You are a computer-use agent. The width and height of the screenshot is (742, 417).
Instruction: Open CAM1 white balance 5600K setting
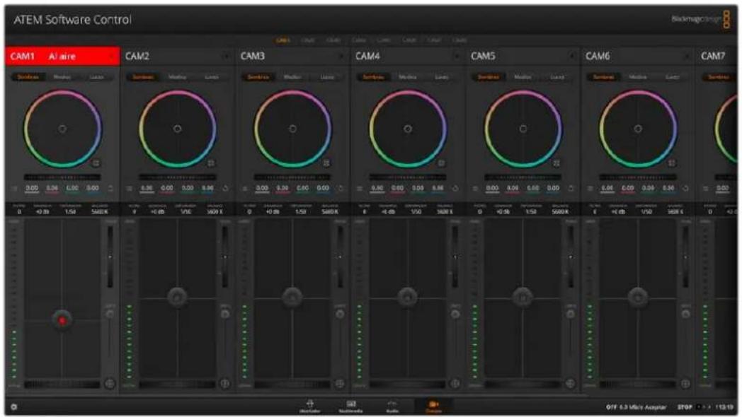pyautogui.click(x=99, y=210)
